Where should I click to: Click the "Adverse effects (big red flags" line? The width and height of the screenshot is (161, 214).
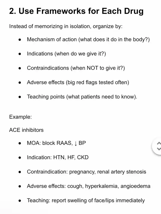tap(78, 82)
